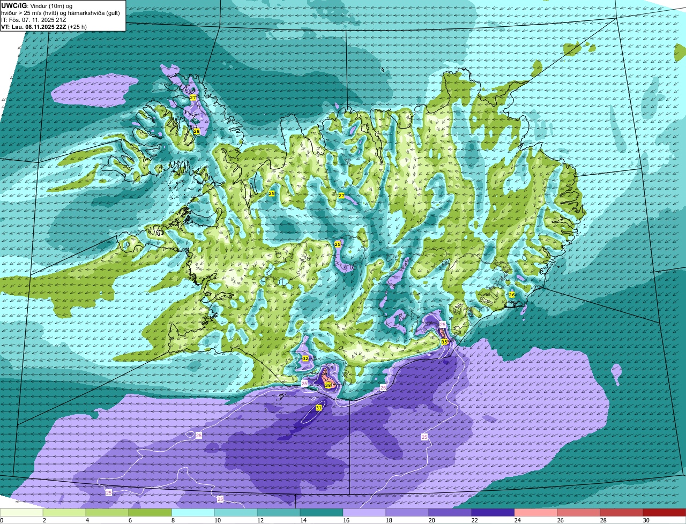This screenshot has height=524, width=686.
Task: Click the legend swatch between 4 and 6
Action: pos(108,513)
